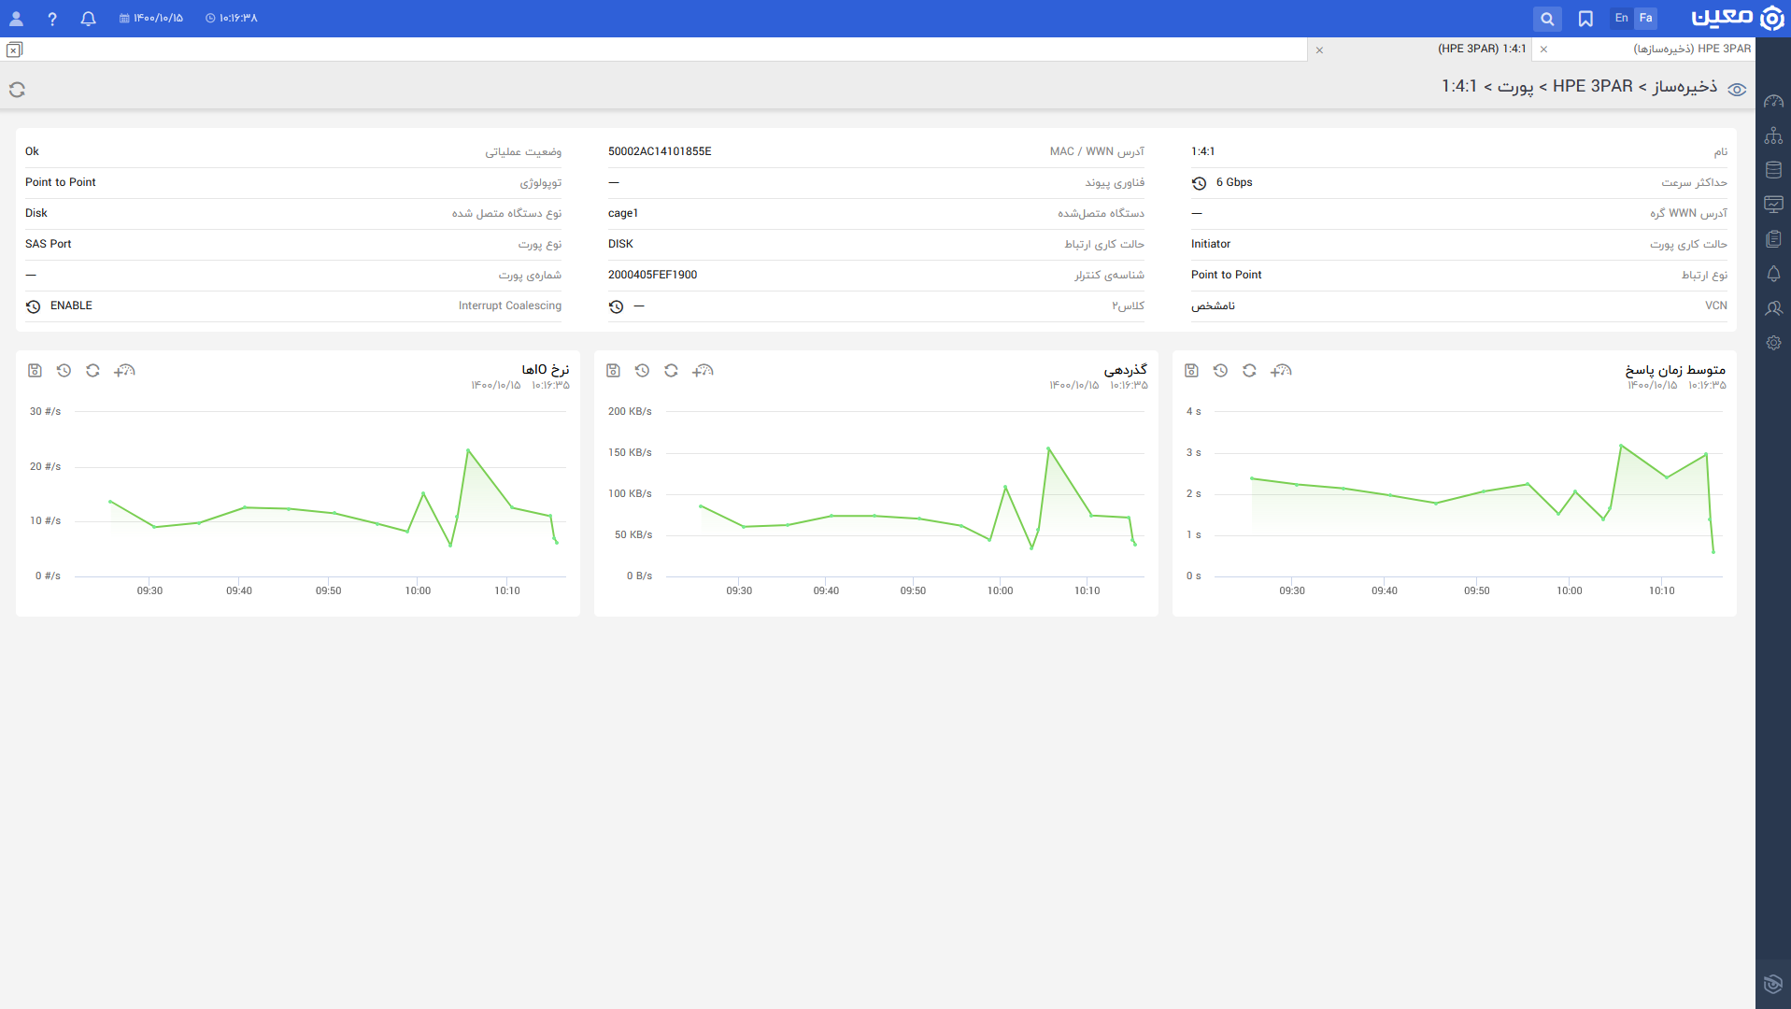Click the IO rate chart peak point
Viewport: 1791px width, 1009px height.
point(468,450)
